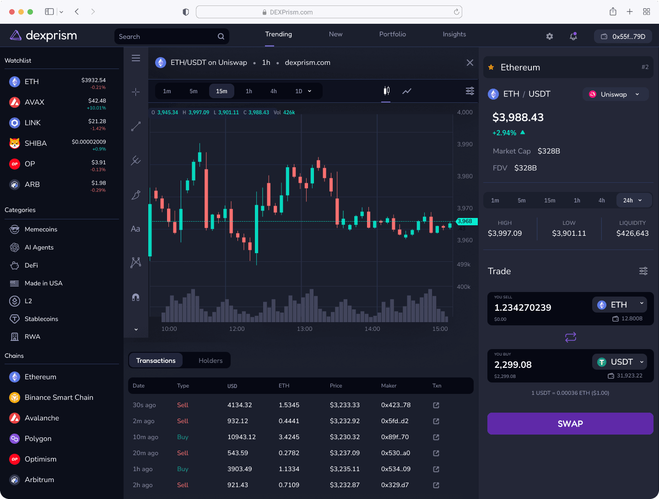
Task: Go to New tab
Action: coord(335,34)
